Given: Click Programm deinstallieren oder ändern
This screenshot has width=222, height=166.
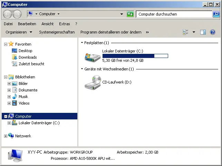Looking at the screenshot, I should (x=111, y=32).
